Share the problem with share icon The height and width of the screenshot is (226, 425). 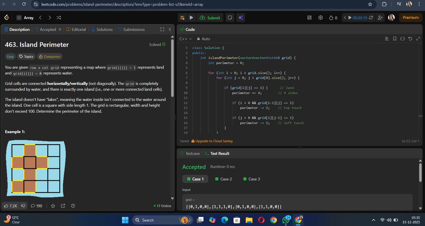tap(63, 206)
